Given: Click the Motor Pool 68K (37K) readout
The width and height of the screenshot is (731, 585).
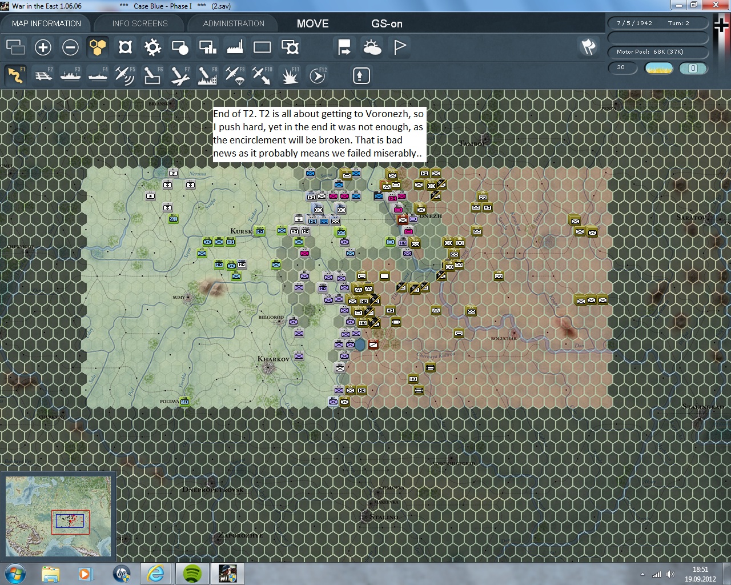Looking at the screenshot, I should tap(658, 51).
